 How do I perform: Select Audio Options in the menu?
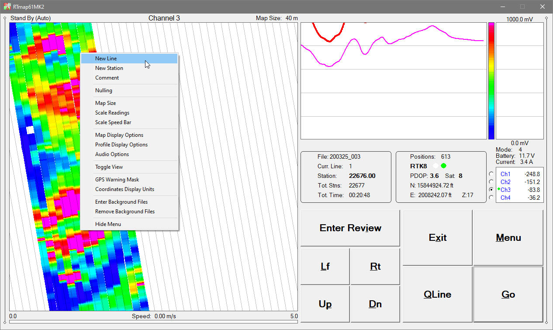(x=129, y=154)
